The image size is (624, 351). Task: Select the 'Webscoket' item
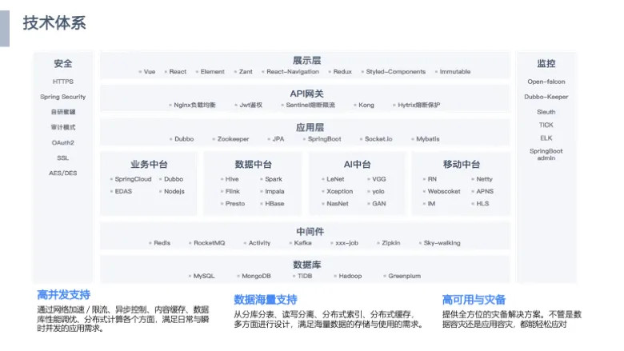pyautogui.click(x=444, y=191)
